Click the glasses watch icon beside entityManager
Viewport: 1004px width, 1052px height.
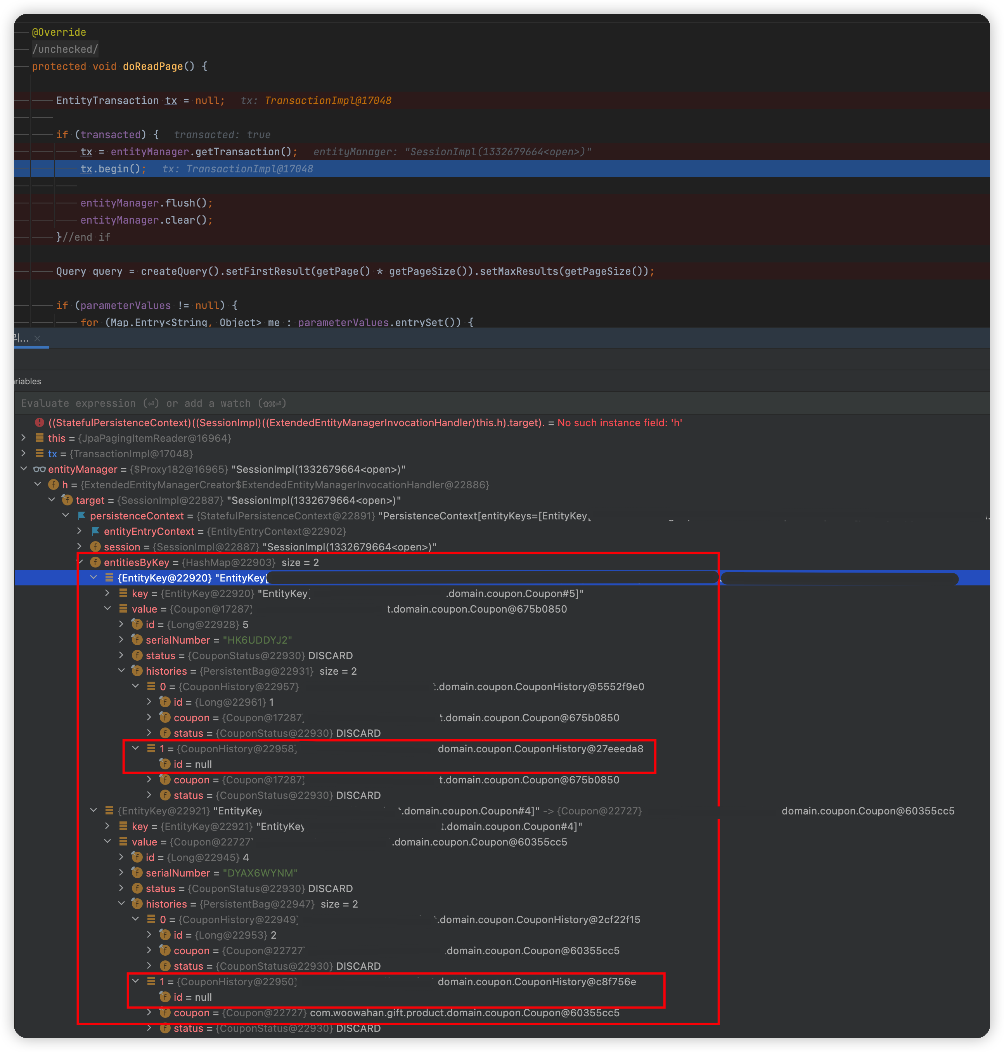pyautogui.click(x=39, y=469)
